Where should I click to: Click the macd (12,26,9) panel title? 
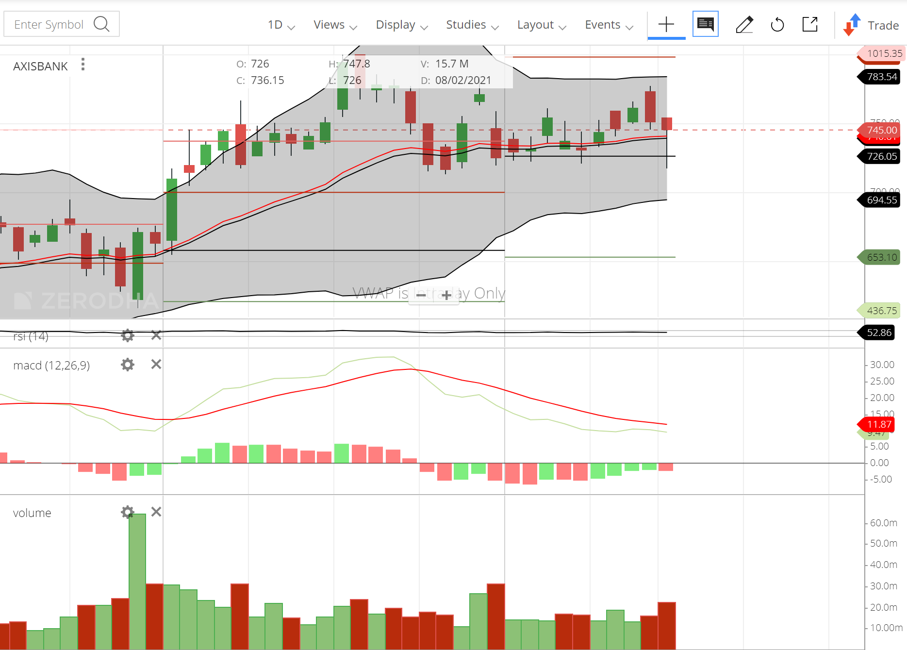tap(51, 366)
